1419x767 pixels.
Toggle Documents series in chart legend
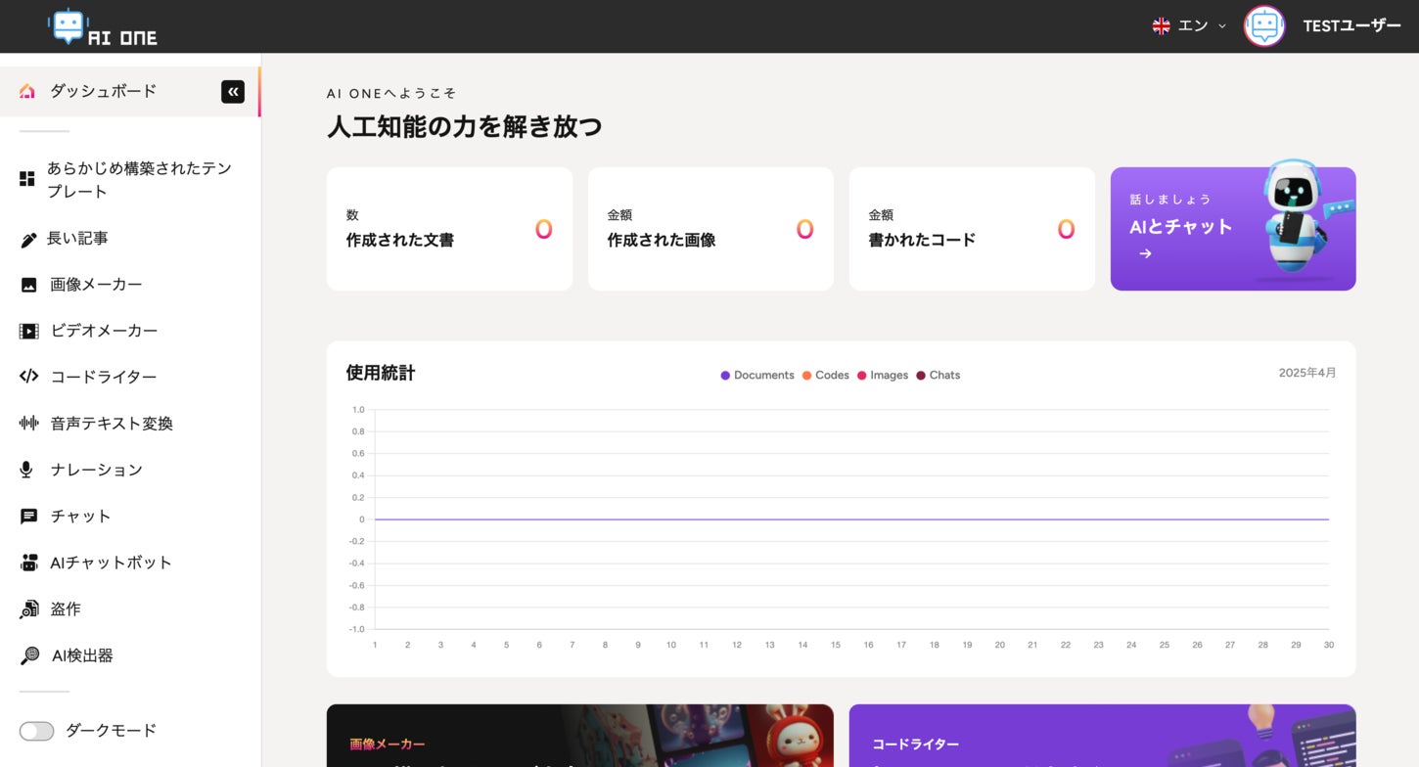coord(757,376)
